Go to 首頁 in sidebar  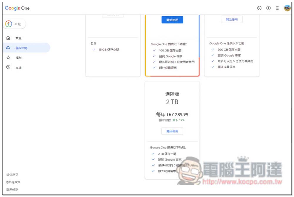pos(18,38)
